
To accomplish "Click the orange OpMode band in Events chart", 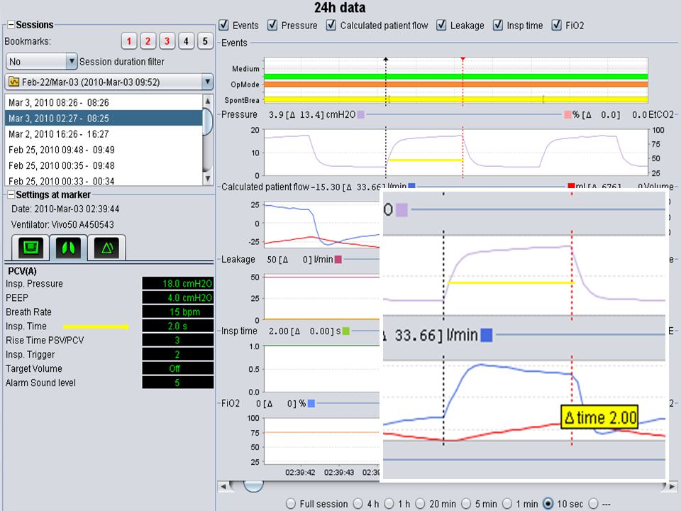I will pyautogui.click(x=456, y=84).
